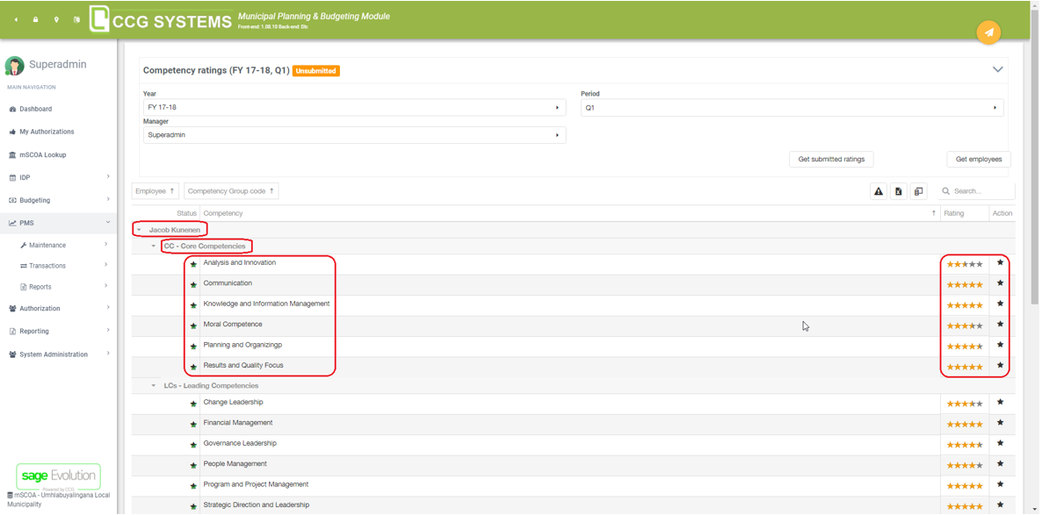
Task: Click the Get employees button
Action: (978, 160)
